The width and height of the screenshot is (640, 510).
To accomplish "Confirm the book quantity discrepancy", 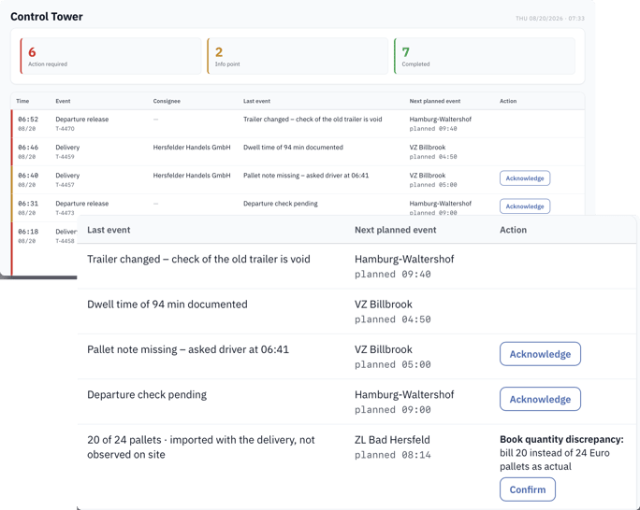I will pos(528,489).
